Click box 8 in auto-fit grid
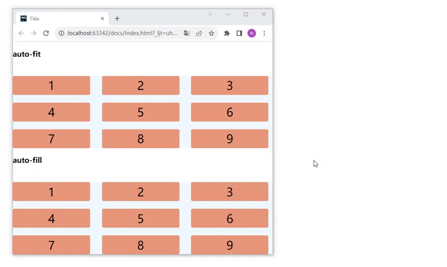 pos(141,139)
